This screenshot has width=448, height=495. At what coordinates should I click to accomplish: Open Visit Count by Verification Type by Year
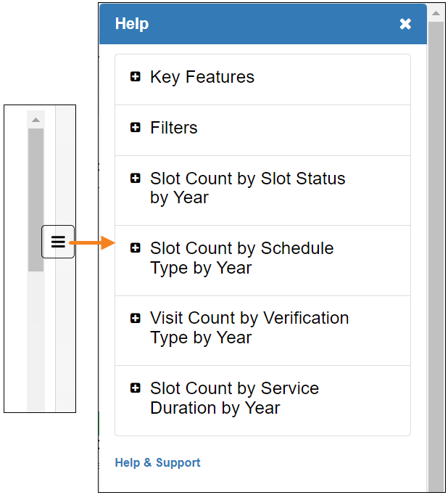pos(249,327)
